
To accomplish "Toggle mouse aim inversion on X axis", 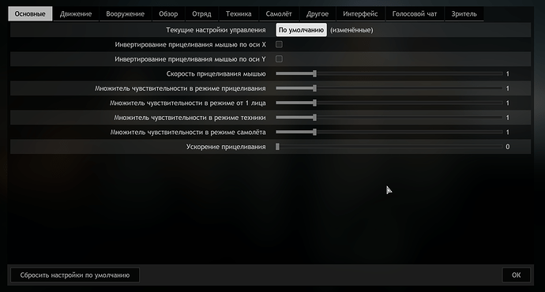I will pyautogui.click(x=279, y=44).
